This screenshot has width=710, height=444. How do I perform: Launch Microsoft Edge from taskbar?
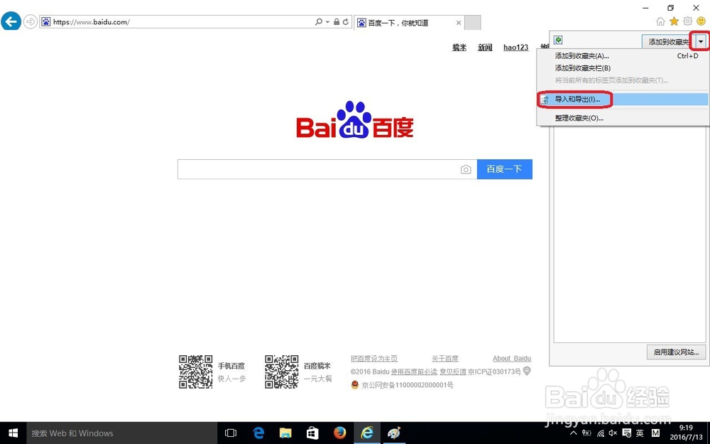click(x=258, y=433)
